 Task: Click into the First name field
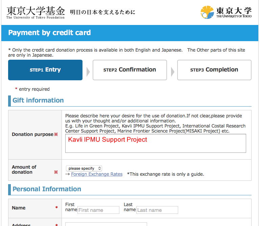pyautogui.click(x=98, y=210)
